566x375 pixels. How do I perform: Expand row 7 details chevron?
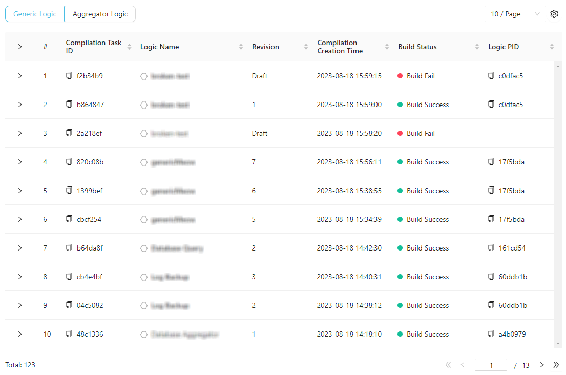[x=20, y=248]
